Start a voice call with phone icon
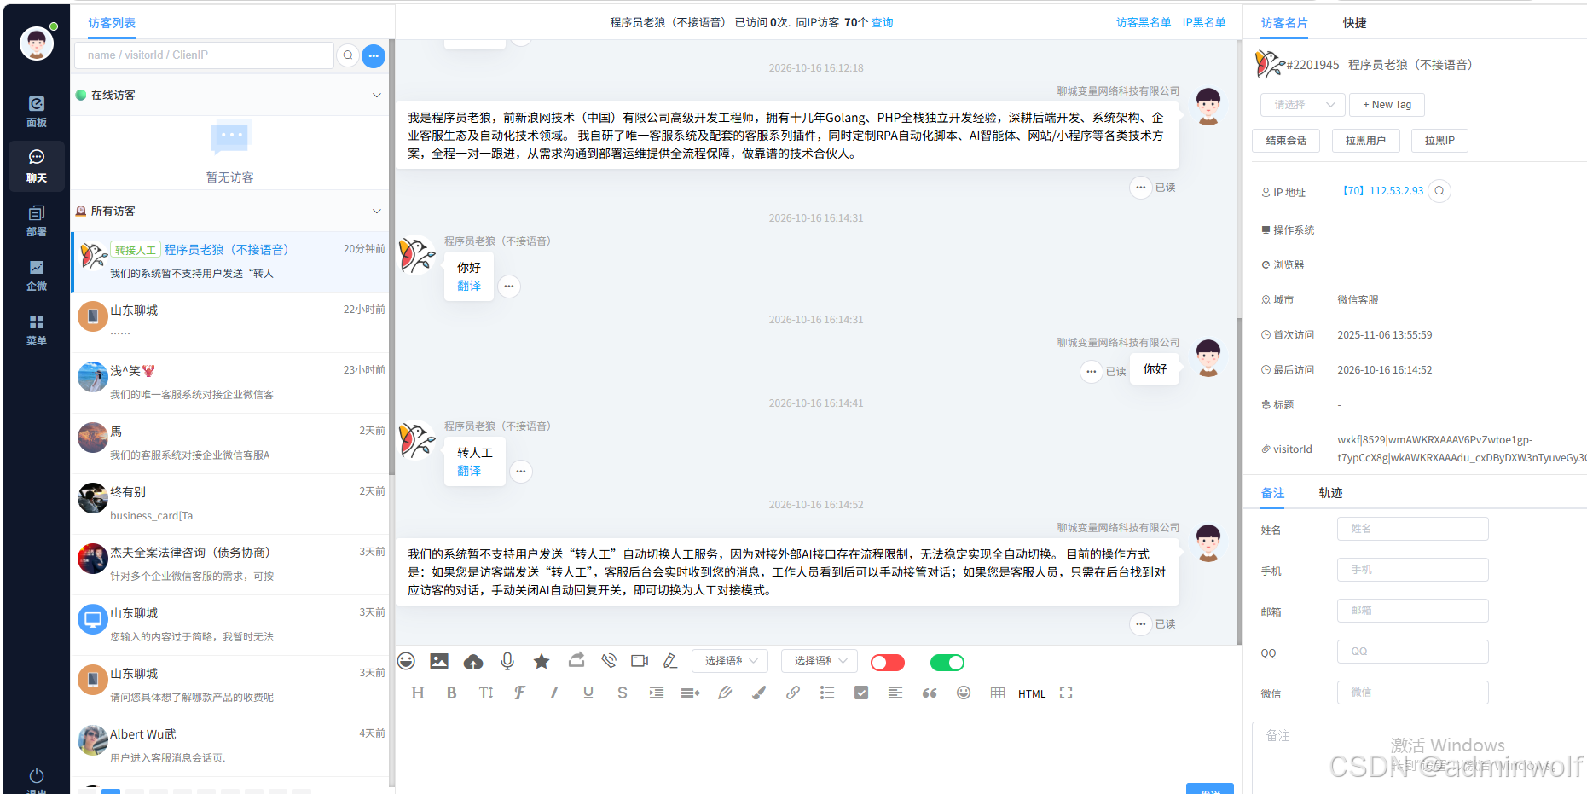This screenshot has height=794, width=1587. point(609,661)
